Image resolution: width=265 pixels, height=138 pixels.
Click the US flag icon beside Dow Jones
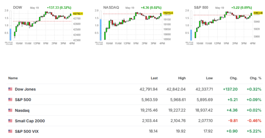[10, 89]
